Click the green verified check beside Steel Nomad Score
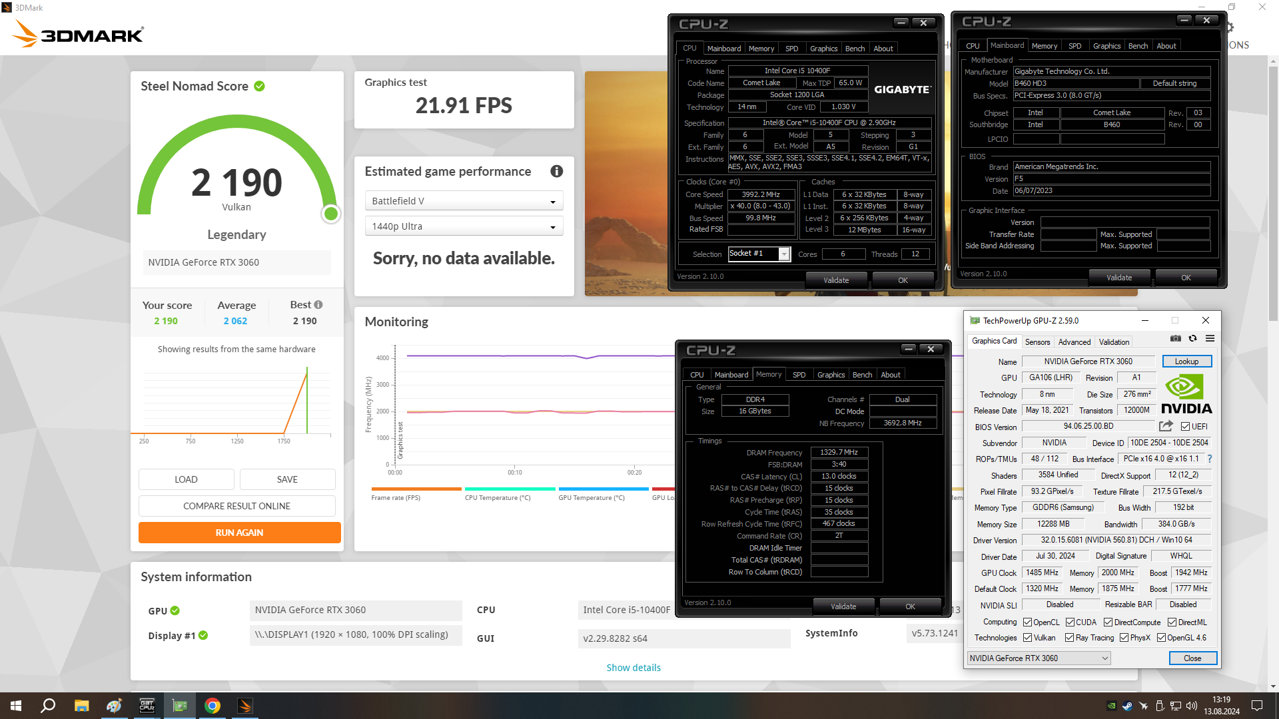 click(259, 86)
